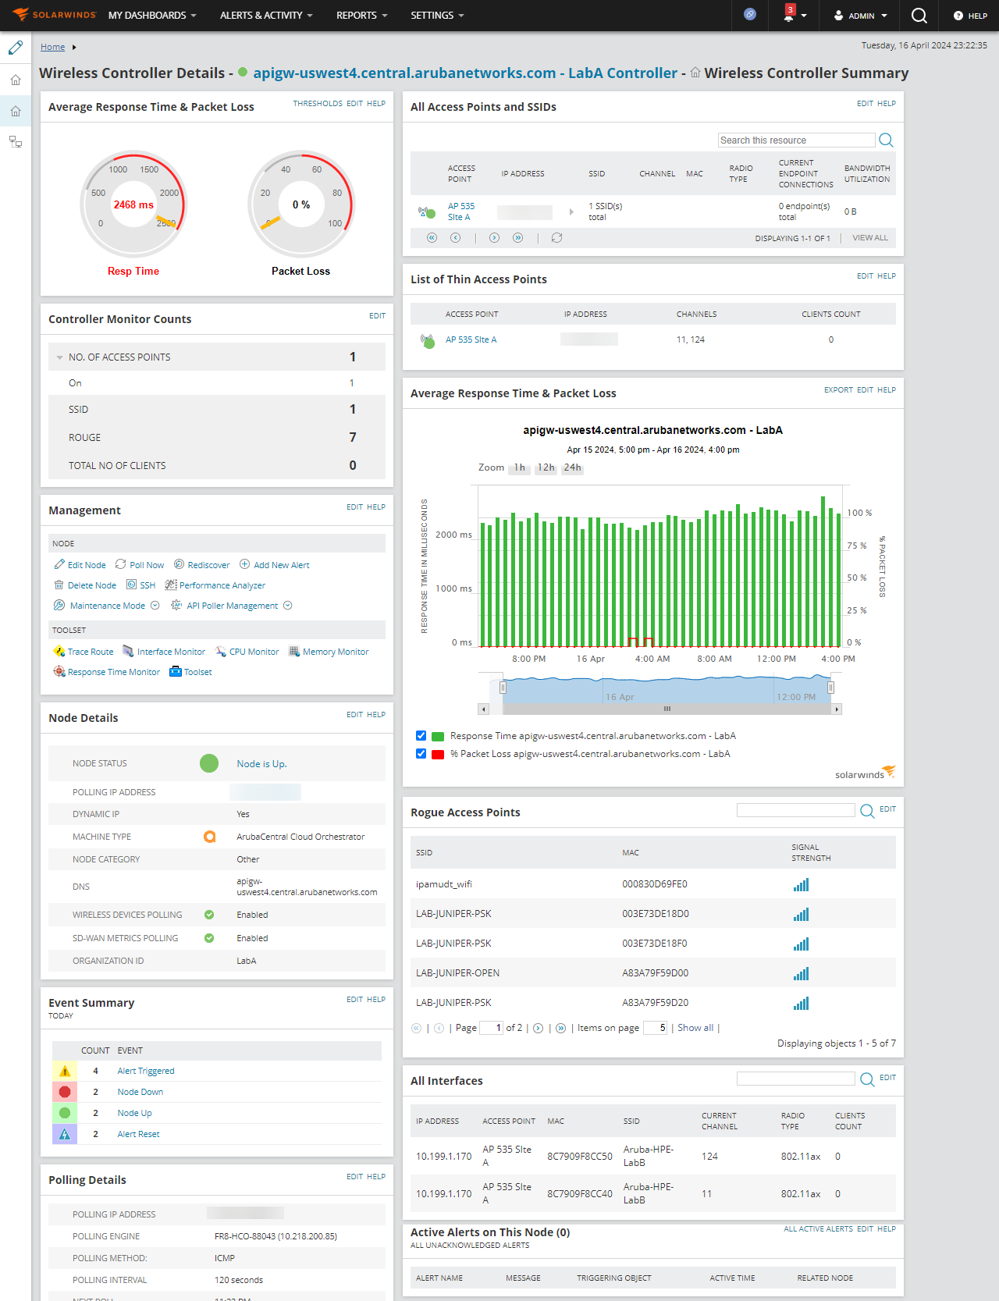Click the Rogue Access Points search icon

coord(867,811)
